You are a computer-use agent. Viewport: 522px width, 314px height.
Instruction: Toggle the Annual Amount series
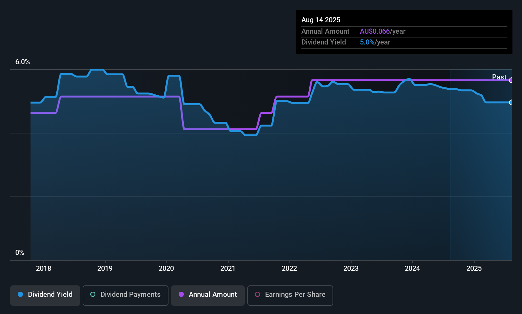pos(208,296)
